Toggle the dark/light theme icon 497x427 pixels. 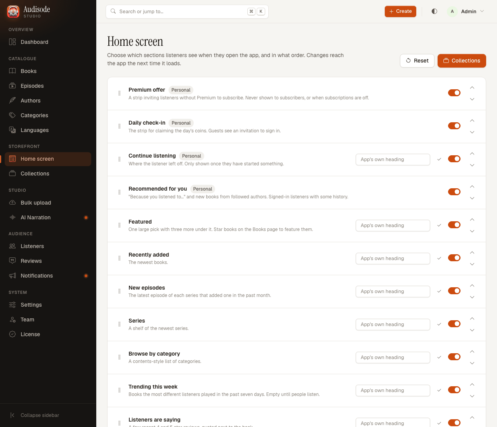pos(434,11)
